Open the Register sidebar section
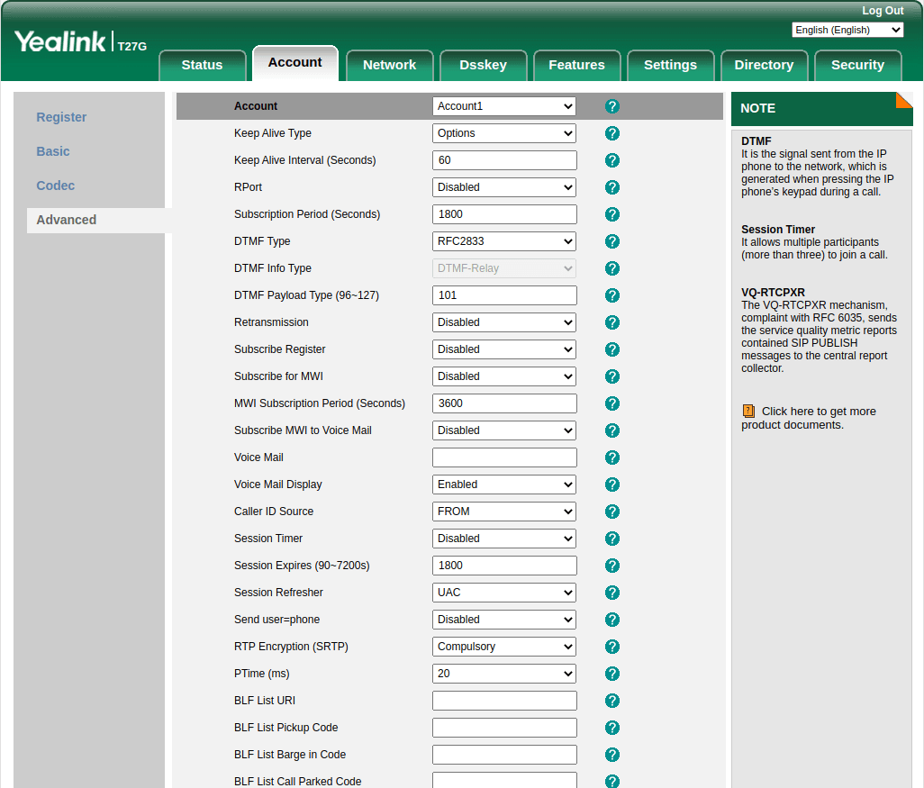 click(x=61, y=117)
